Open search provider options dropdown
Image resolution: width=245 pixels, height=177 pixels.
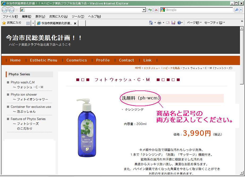click(241, 10)
